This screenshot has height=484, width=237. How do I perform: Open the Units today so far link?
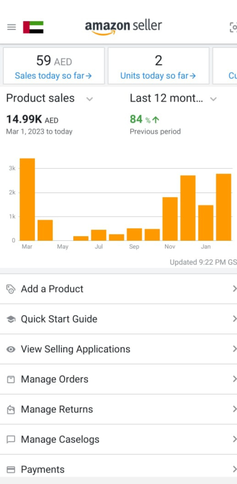point(158,76)
